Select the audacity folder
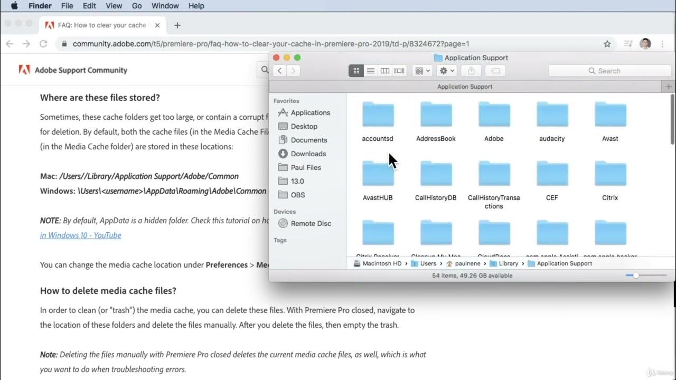 (x=552, y=122)
